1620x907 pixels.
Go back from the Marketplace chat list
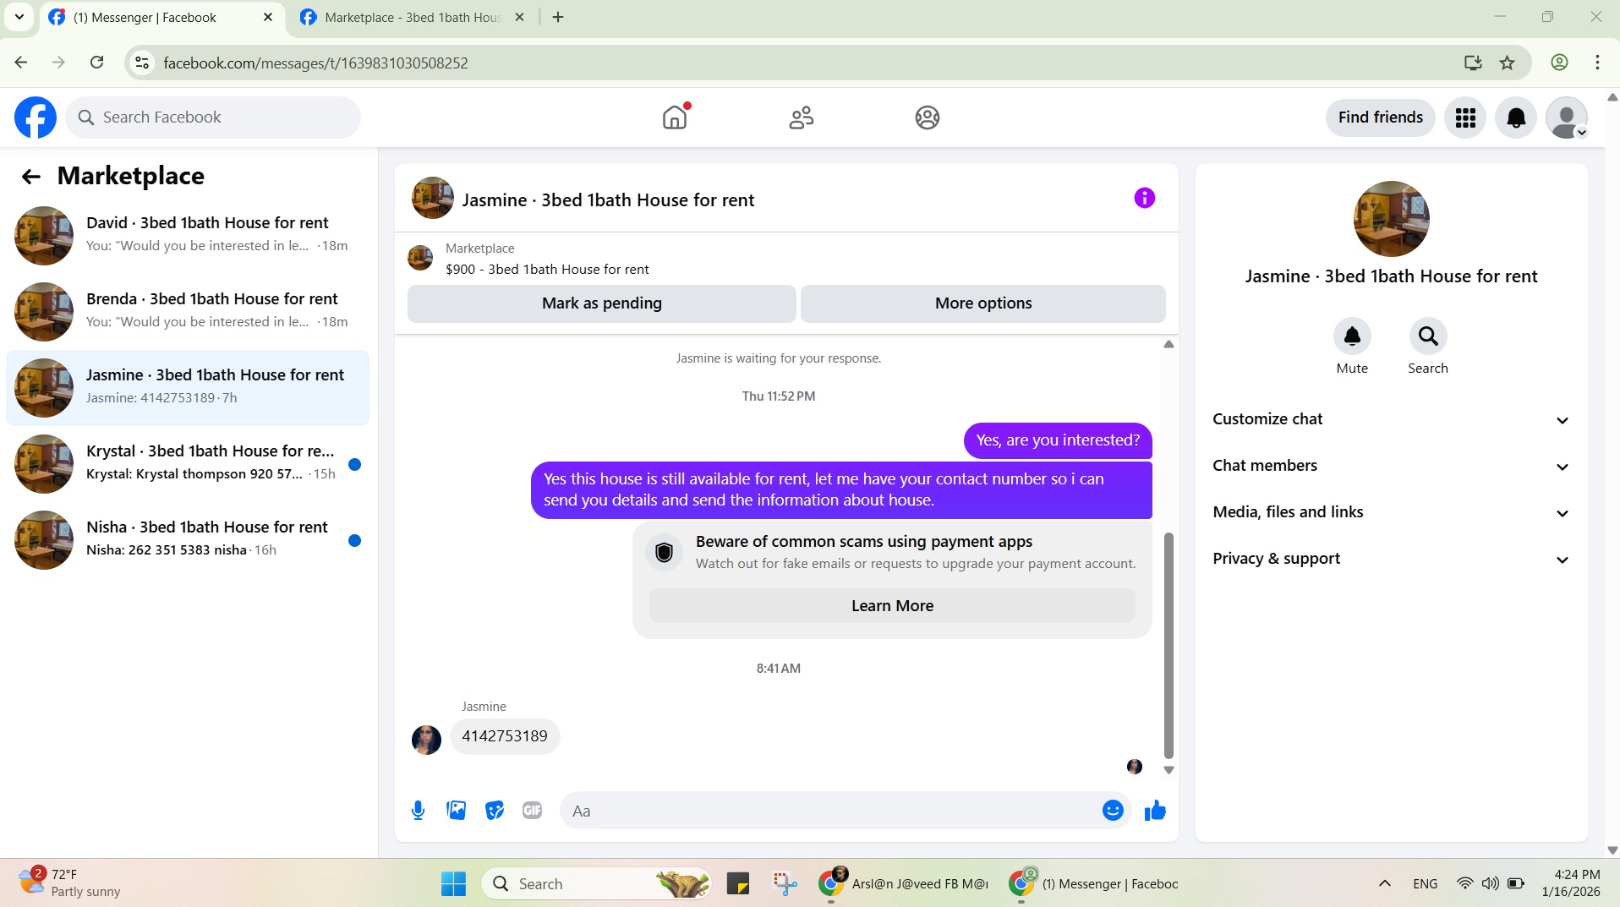pos(31,176)
